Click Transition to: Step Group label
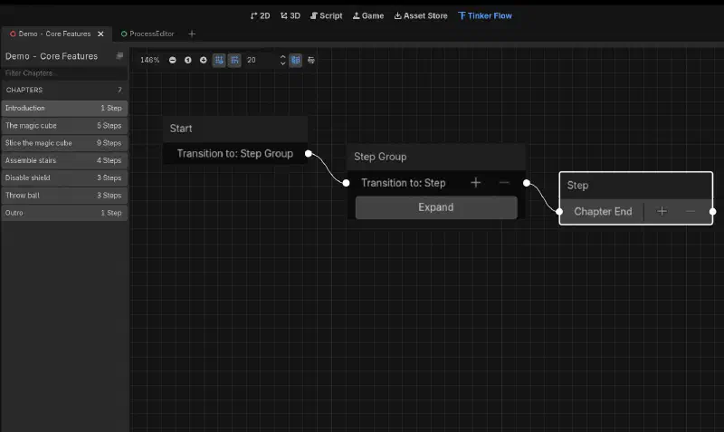 coord(235,154)
